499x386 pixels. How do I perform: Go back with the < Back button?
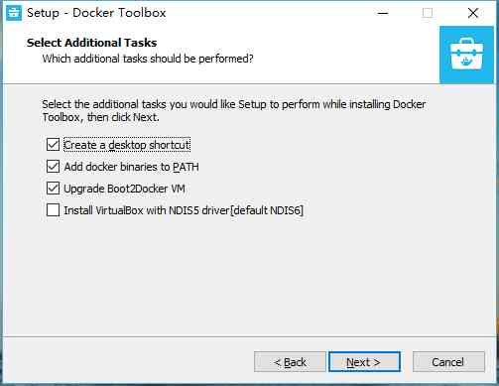[290, 362]
